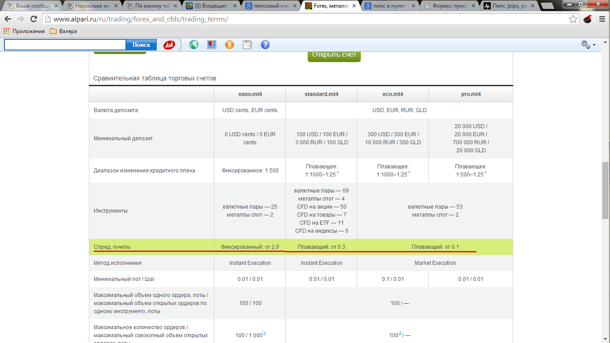
Task: Open the Валера bookmarks folder
Action: tap(63, 31)
